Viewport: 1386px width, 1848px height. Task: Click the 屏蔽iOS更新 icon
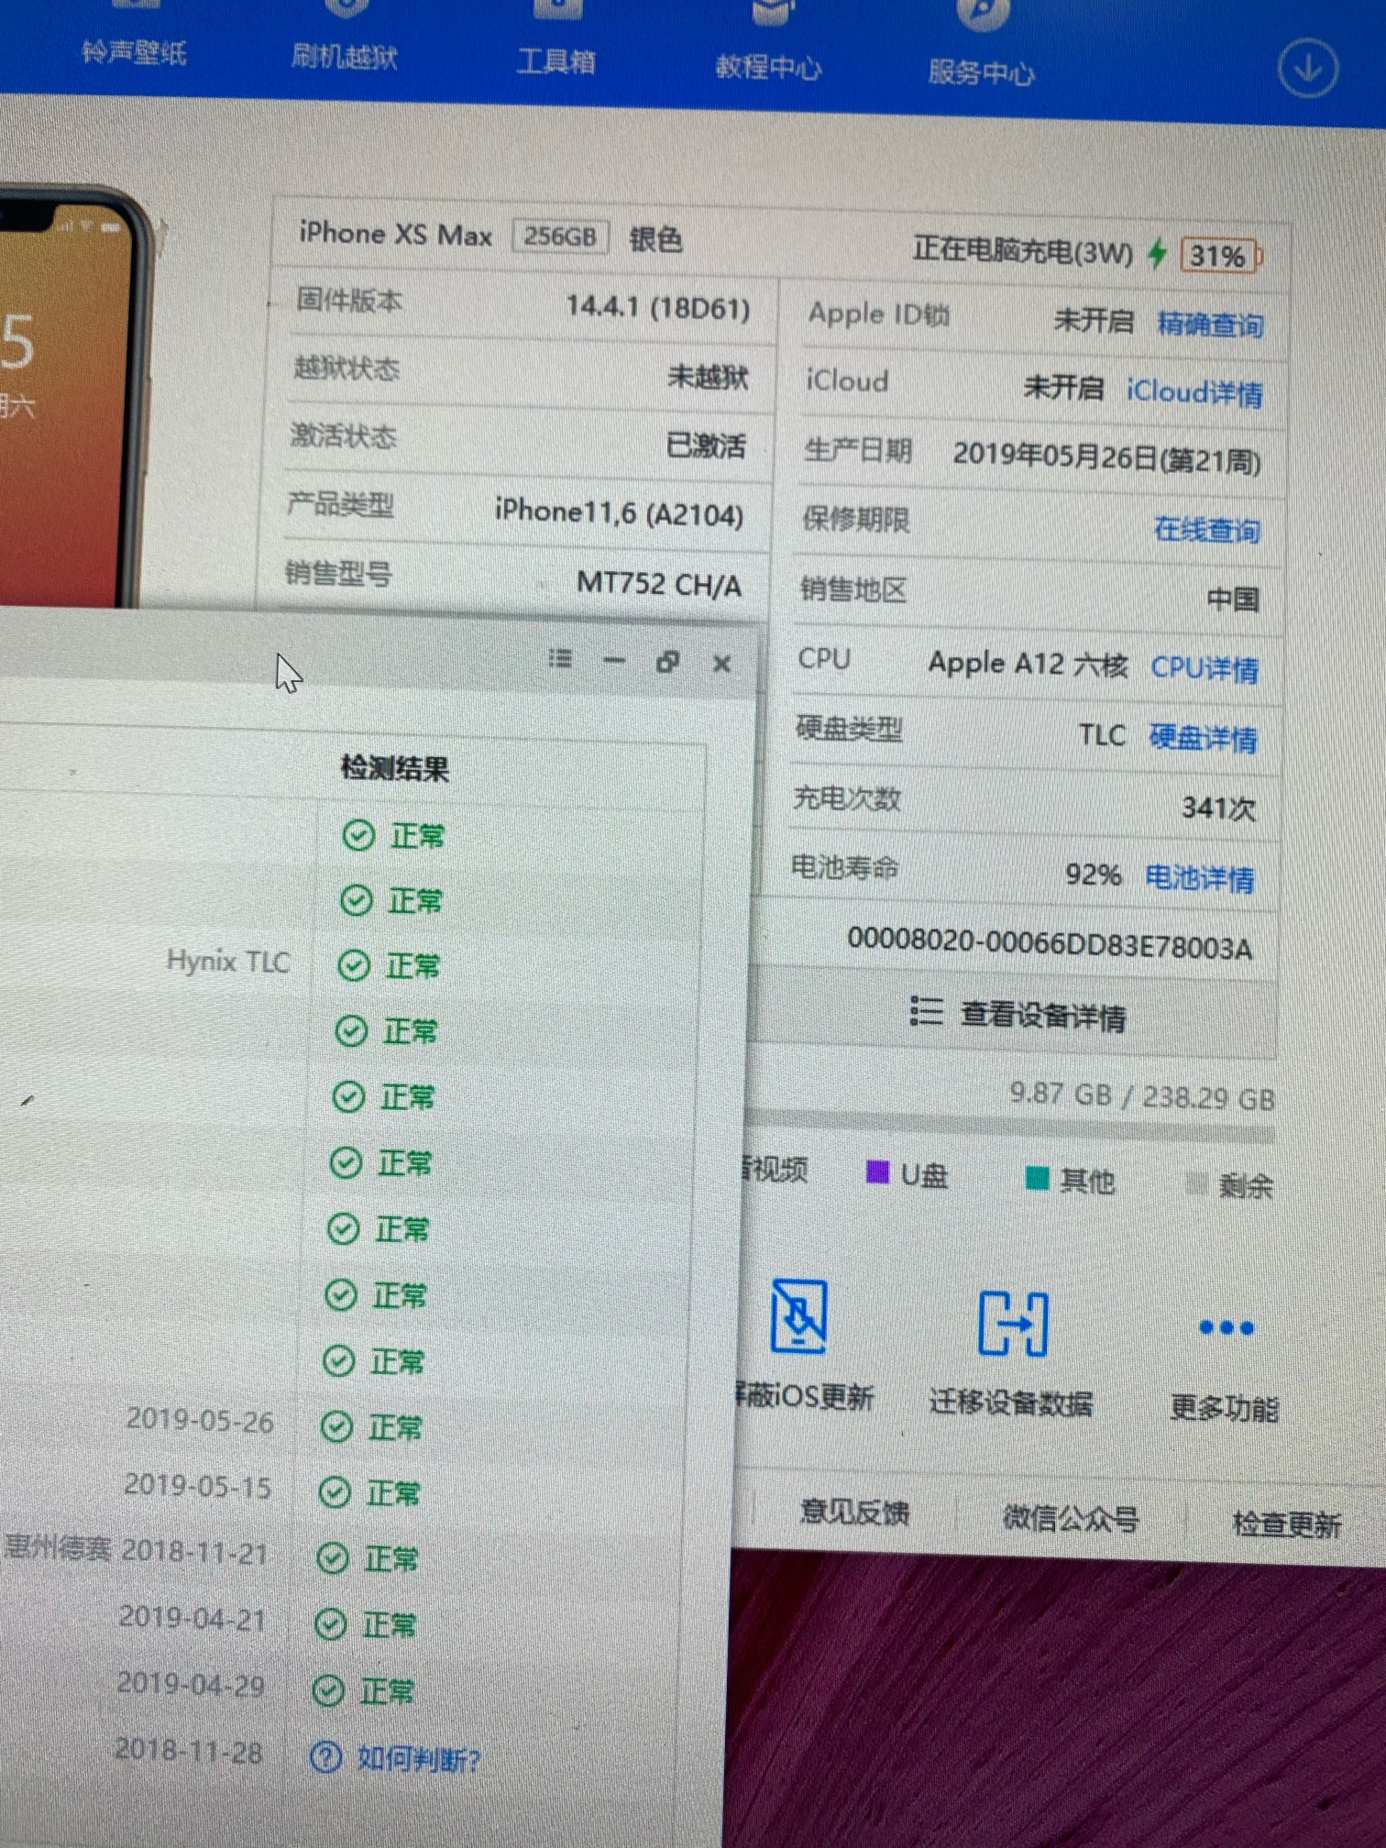coord(799,1316)
